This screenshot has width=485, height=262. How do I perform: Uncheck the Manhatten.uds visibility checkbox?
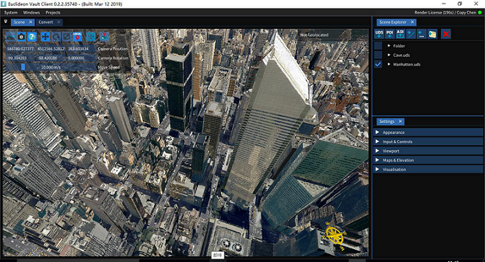click(378, 64)
